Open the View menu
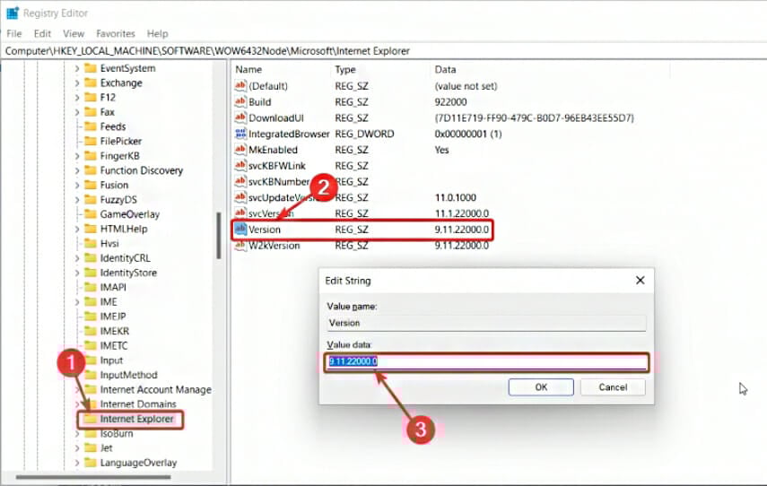The image size is (767, 486). tap(74, 33)
